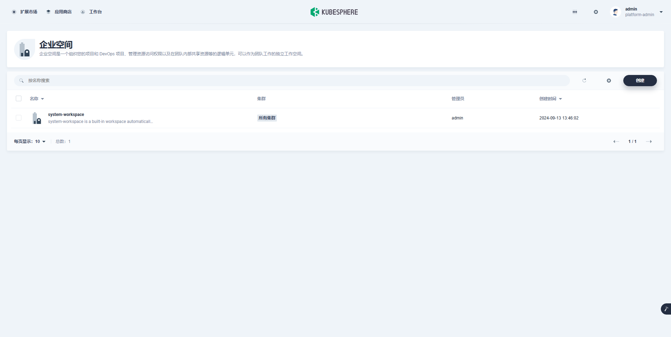Click the 总数: 1 total count
Viewport: 671px width, 337px height.
click(63, 142)
